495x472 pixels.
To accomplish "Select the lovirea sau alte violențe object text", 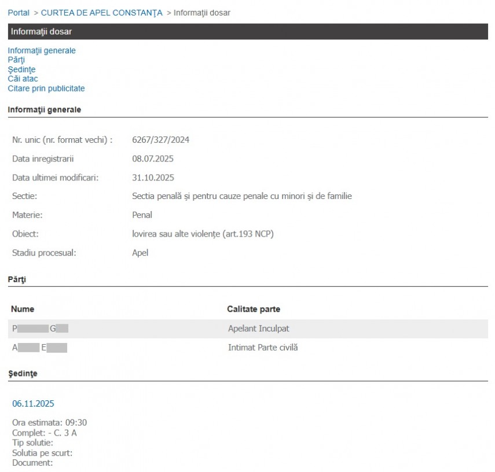I will pos(203,234).
